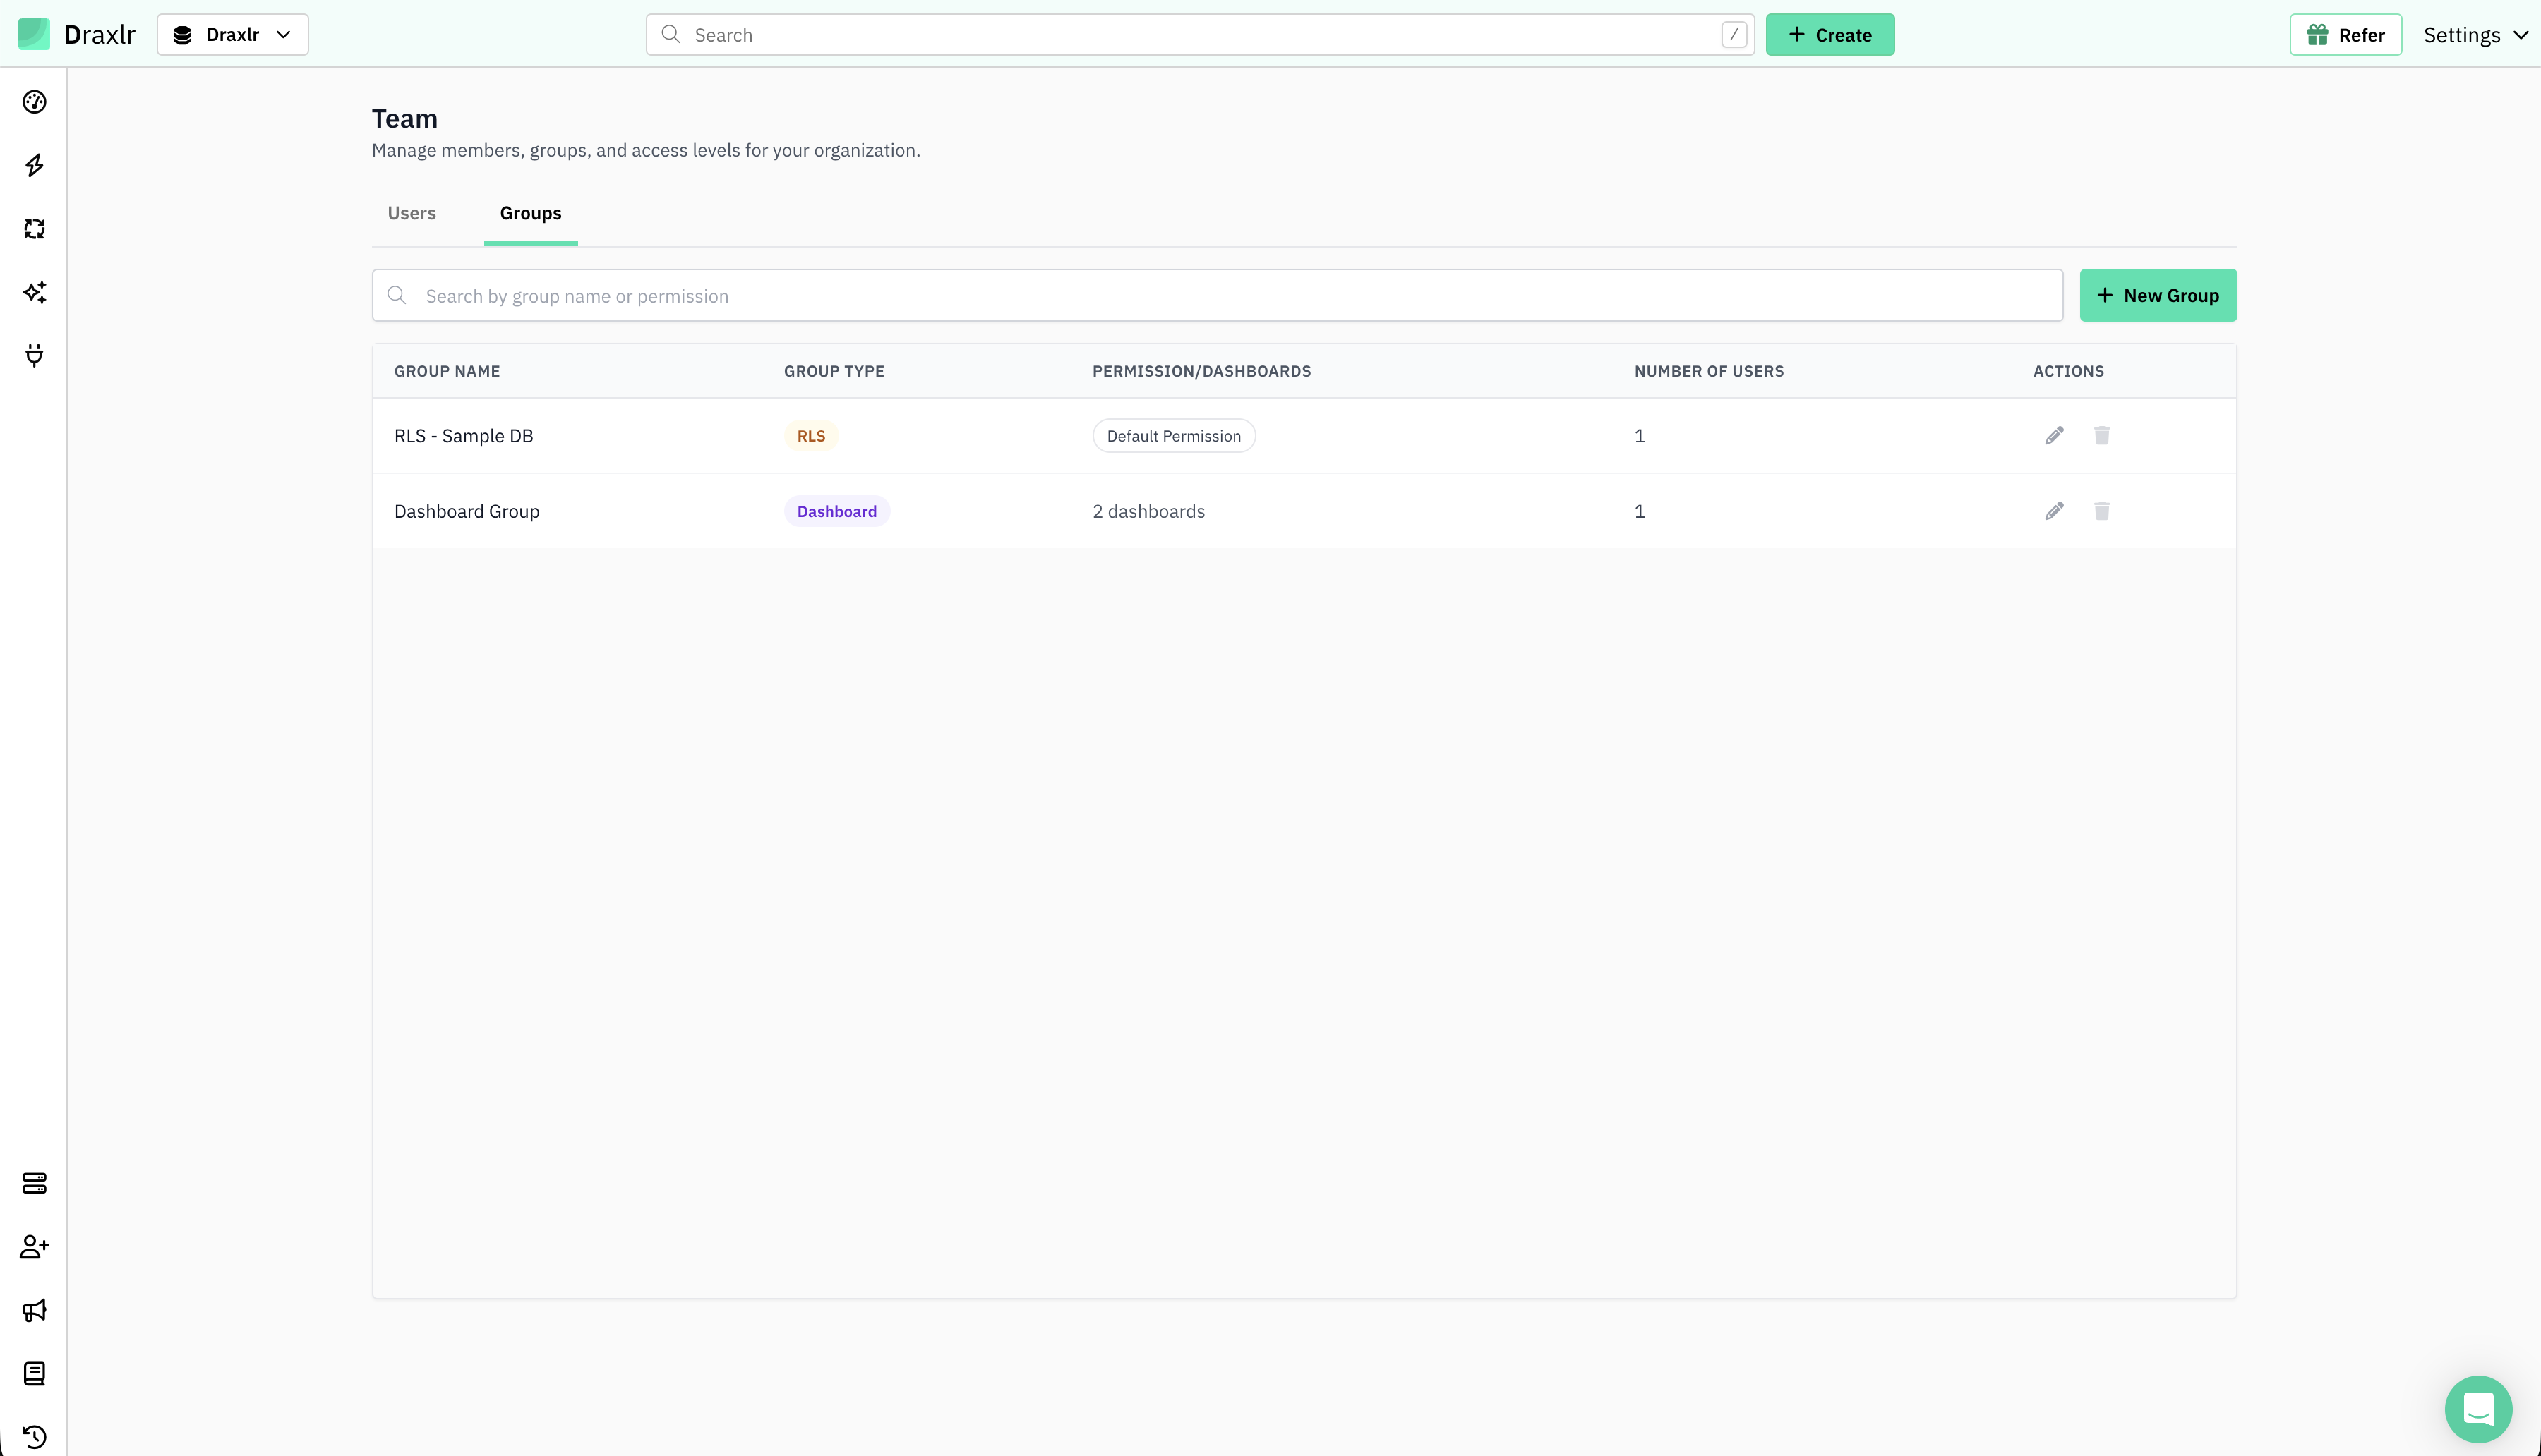Open the lightning bolt sidebar icon
The image size is (2541, 1456).
coord(34,165)
